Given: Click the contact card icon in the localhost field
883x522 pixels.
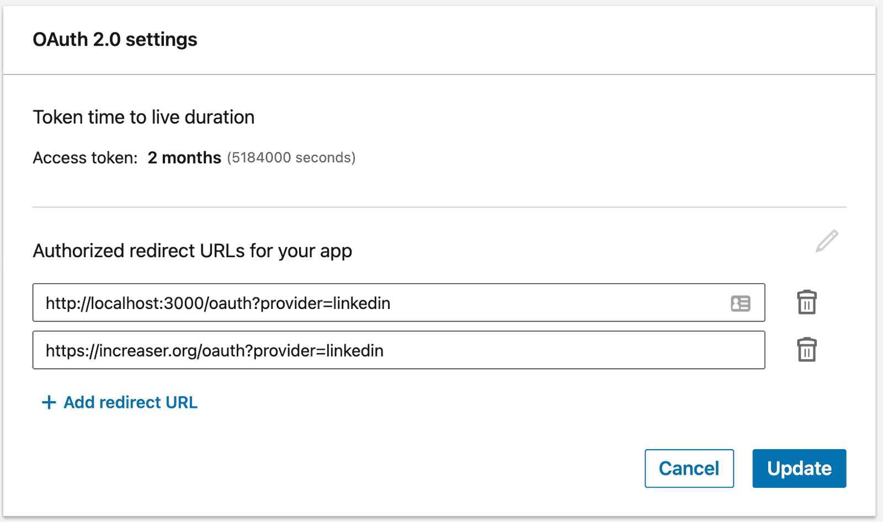Looking at the screenshot, I should (742, 303).
